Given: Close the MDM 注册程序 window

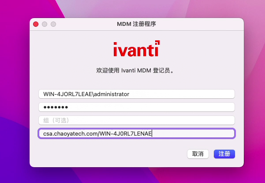Looking at the screenshot, I should pyautogui.click(x=36, y=24).
